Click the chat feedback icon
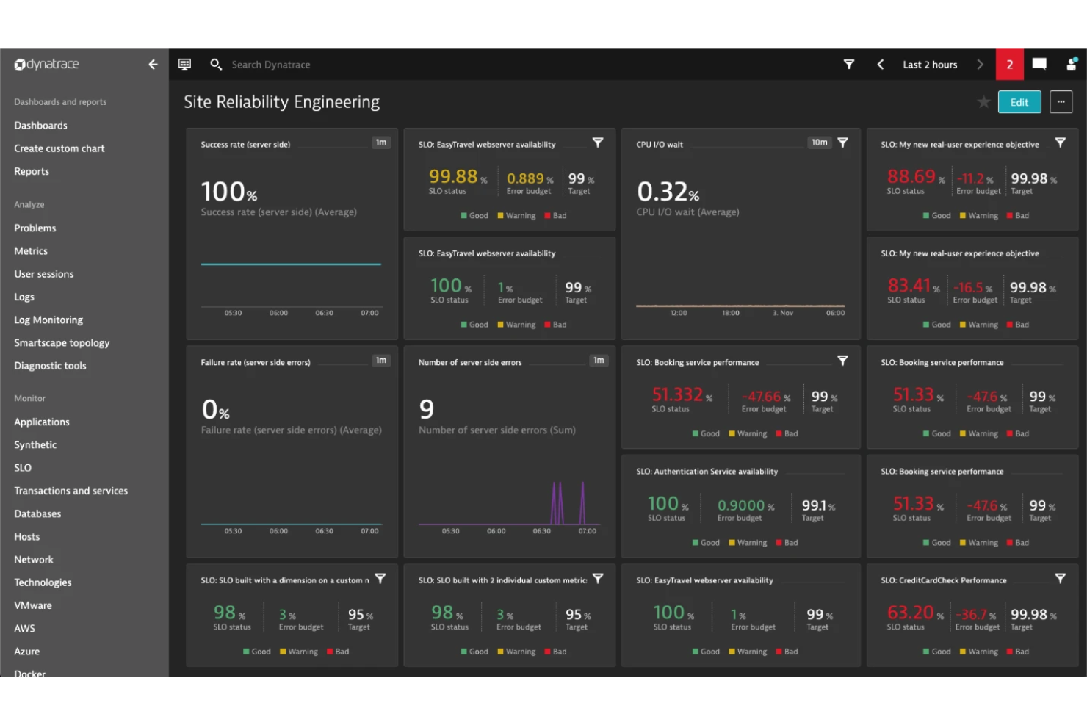 1039,64
